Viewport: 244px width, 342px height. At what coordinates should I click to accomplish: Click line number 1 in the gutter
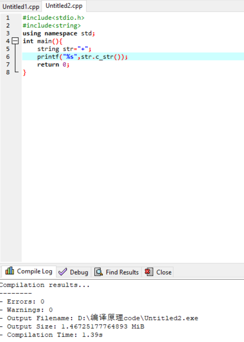8,18
